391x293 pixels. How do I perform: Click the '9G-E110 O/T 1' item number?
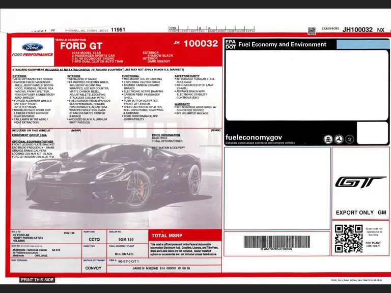tap(128, 261)
